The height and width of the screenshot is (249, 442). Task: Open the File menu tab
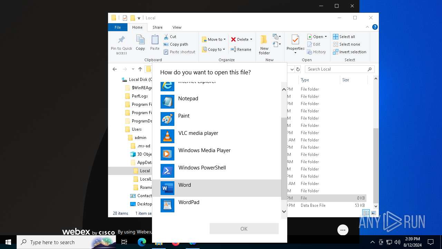(118, 27)
